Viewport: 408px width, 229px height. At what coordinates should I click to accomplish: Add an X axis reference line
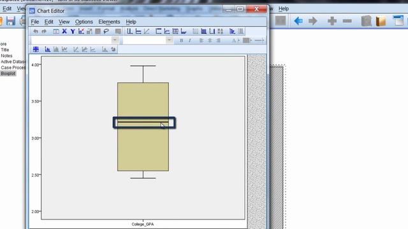(129, 31)
